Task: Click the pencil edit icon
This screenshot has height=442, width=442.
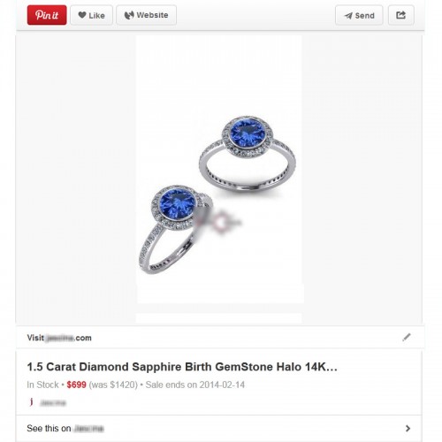Action: (407, 337)
